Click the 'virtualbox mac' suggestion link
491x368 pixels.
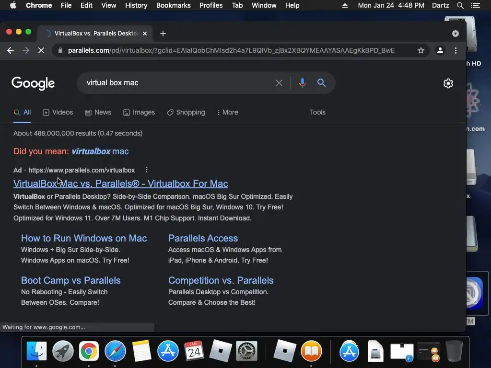pyautogui.click(x=100, y=151)
